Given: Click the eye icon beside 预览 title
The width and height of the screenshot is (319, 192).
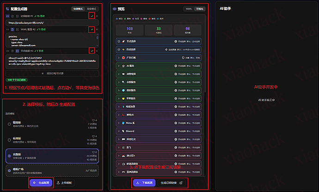Looking at the screenshot, I should point(115,9).
